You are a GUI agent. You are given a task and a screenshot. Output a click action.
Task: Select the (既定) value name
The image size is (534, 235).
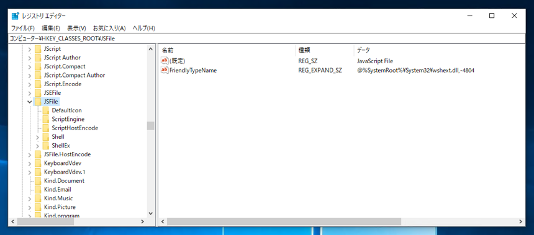[x=177, y=61]
